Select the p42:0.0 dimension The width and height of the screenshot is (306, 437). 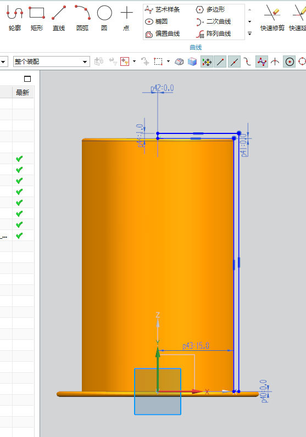pos(162,88)
